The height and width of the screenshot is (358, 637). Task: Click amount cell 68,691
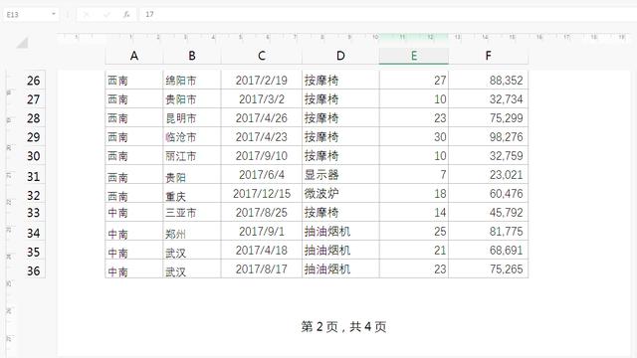tap(489, 250)
